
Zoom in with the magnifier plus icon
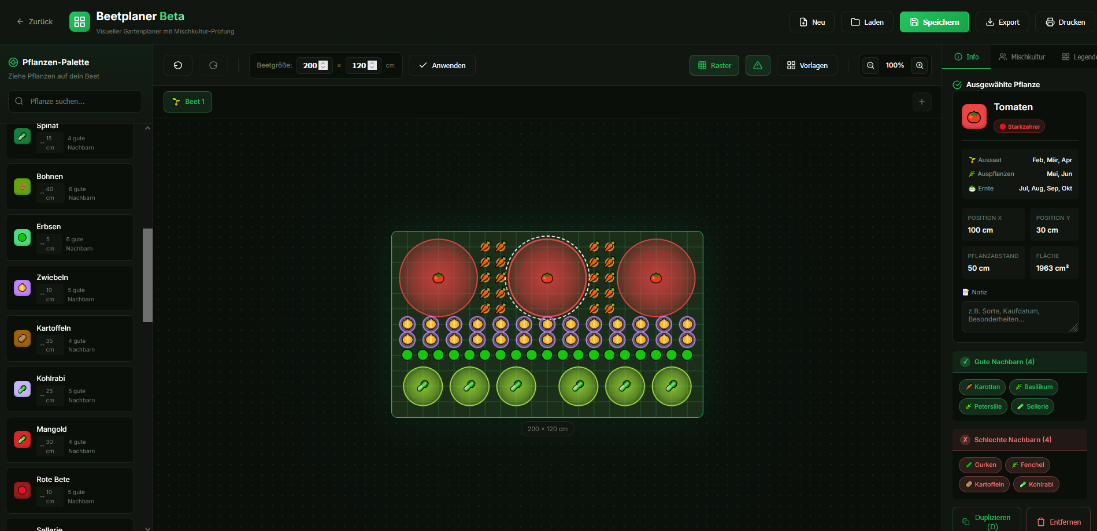pyautogui.click(x=920, y=65)
